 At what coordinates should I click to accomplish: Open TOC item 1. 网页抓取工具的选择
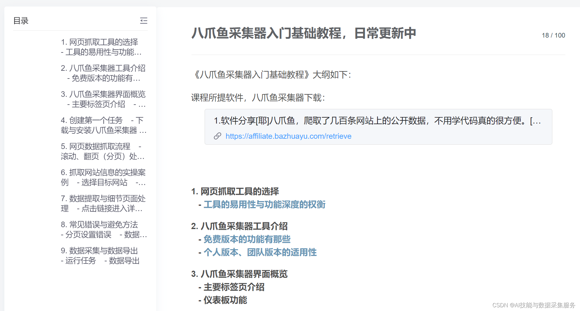pos(102,47)
